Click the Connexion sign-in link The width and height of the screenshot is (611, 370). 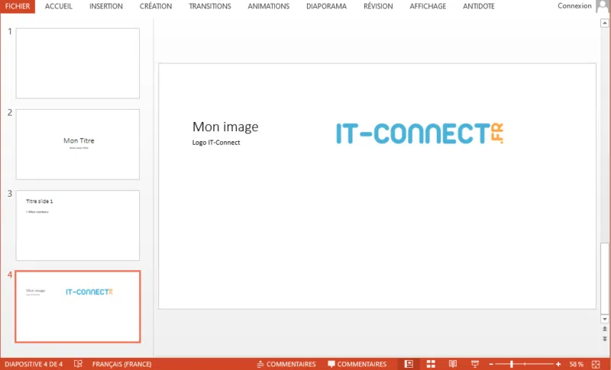click(574, 6)
